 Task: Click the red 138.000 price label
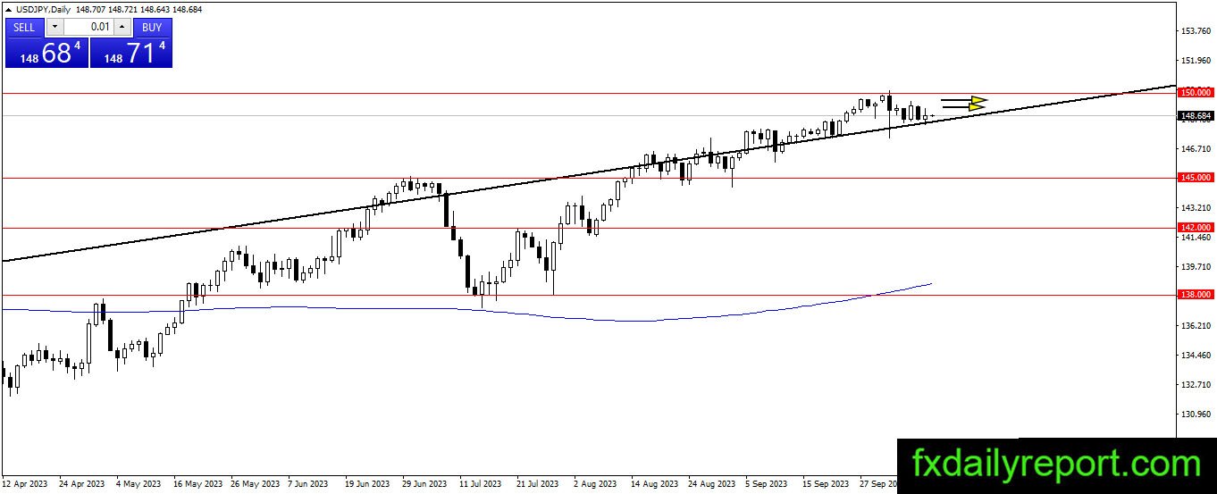1196,294
